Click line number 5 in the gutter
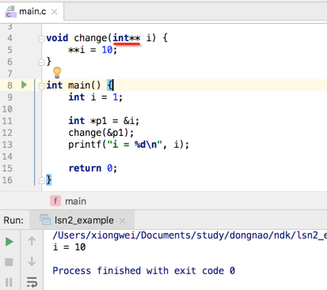This screenshot has height=290, width=327. [10, 50]
